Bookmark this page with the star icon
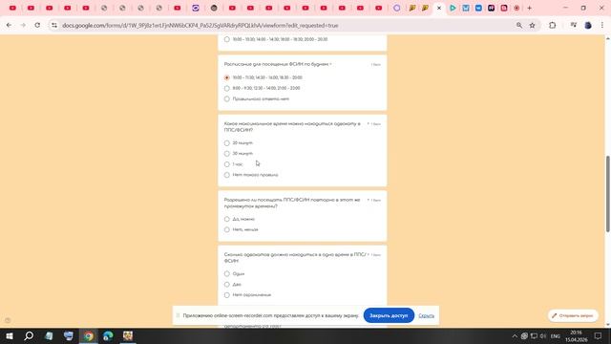 [x=533, y=26]
